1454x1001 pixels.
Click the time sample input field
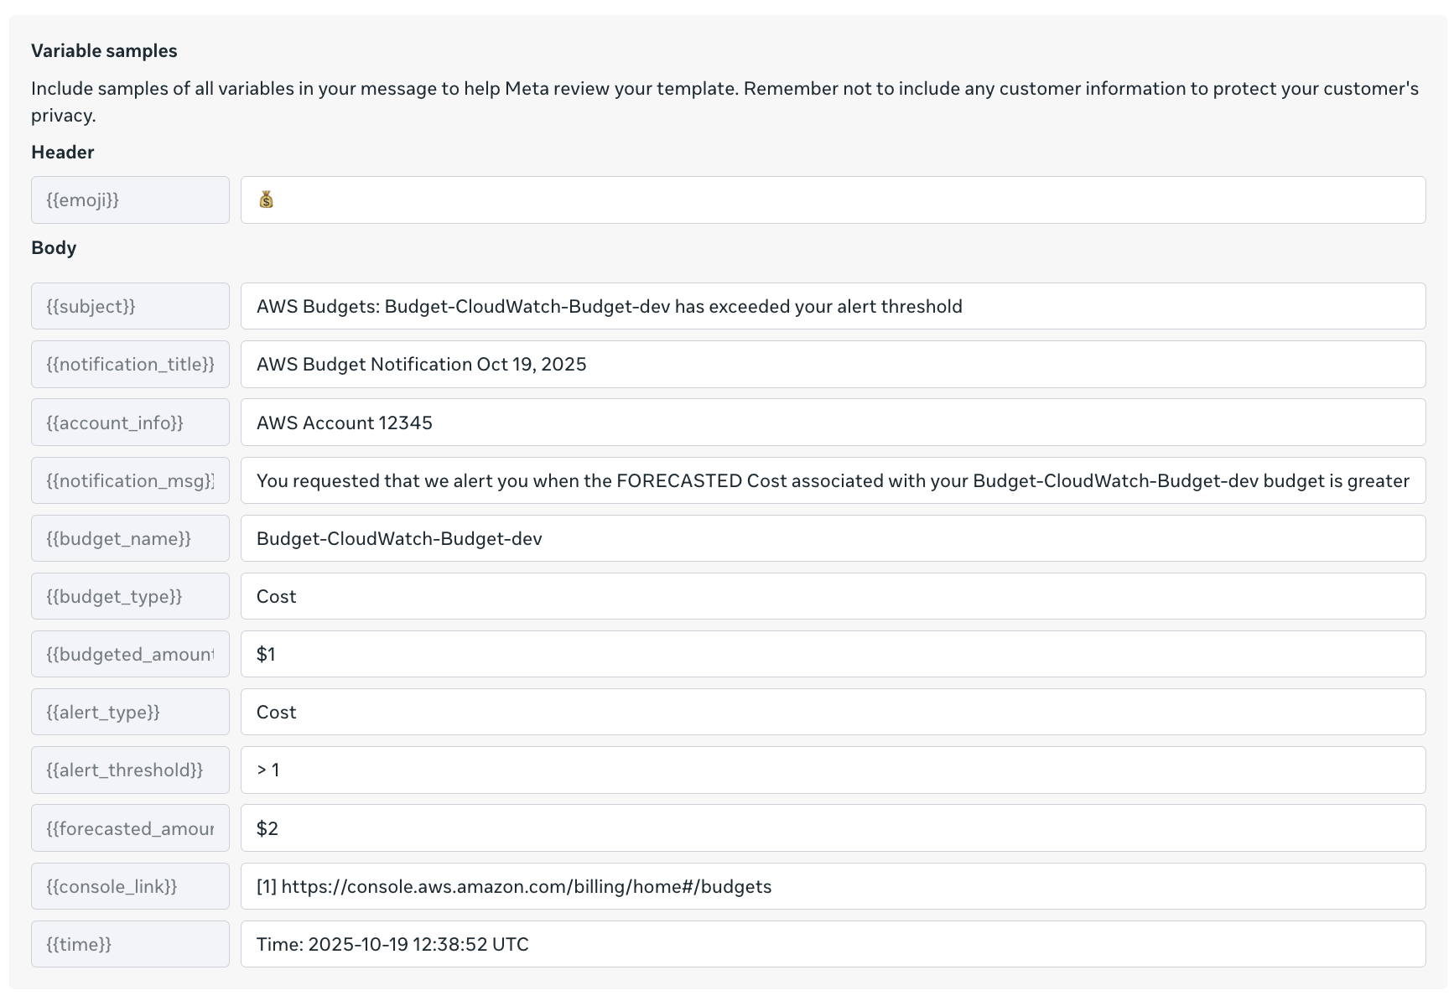pyautogui.click(x=833, y=944)
